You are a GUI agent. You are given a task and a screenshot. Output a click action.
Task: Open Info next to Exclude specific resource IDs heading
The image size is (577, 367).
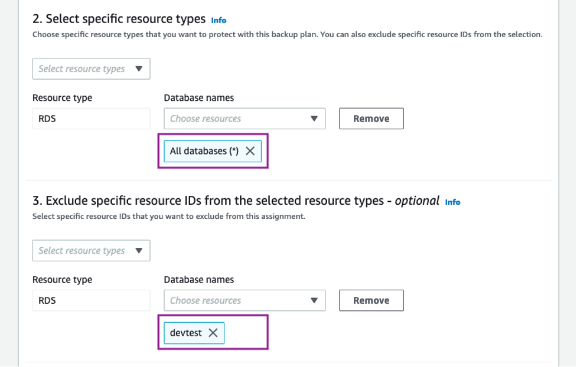pyautogui.click(x=452, y=202)
